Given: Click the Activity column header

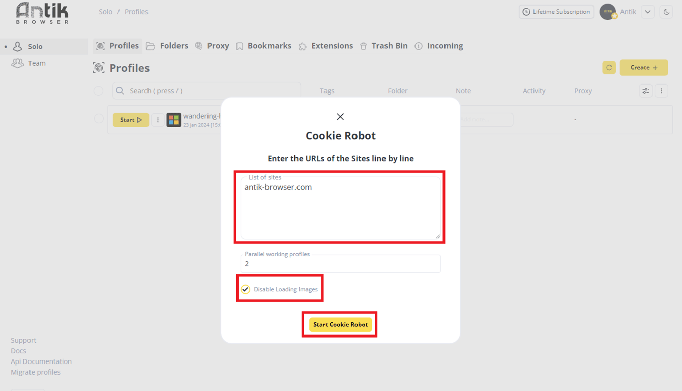Looking at the screenshot, I should point(534,91).
